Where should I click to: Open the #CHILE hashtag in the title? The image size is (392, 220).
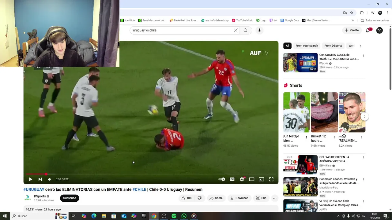[x=139, y=189]
